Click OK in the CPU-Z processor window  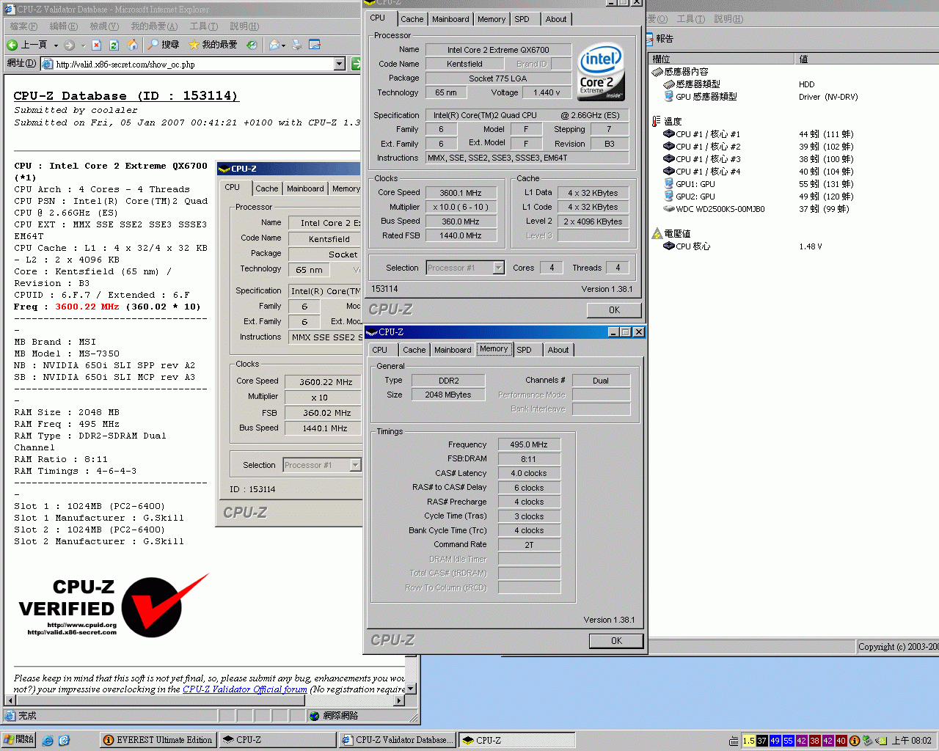point(614,310)
